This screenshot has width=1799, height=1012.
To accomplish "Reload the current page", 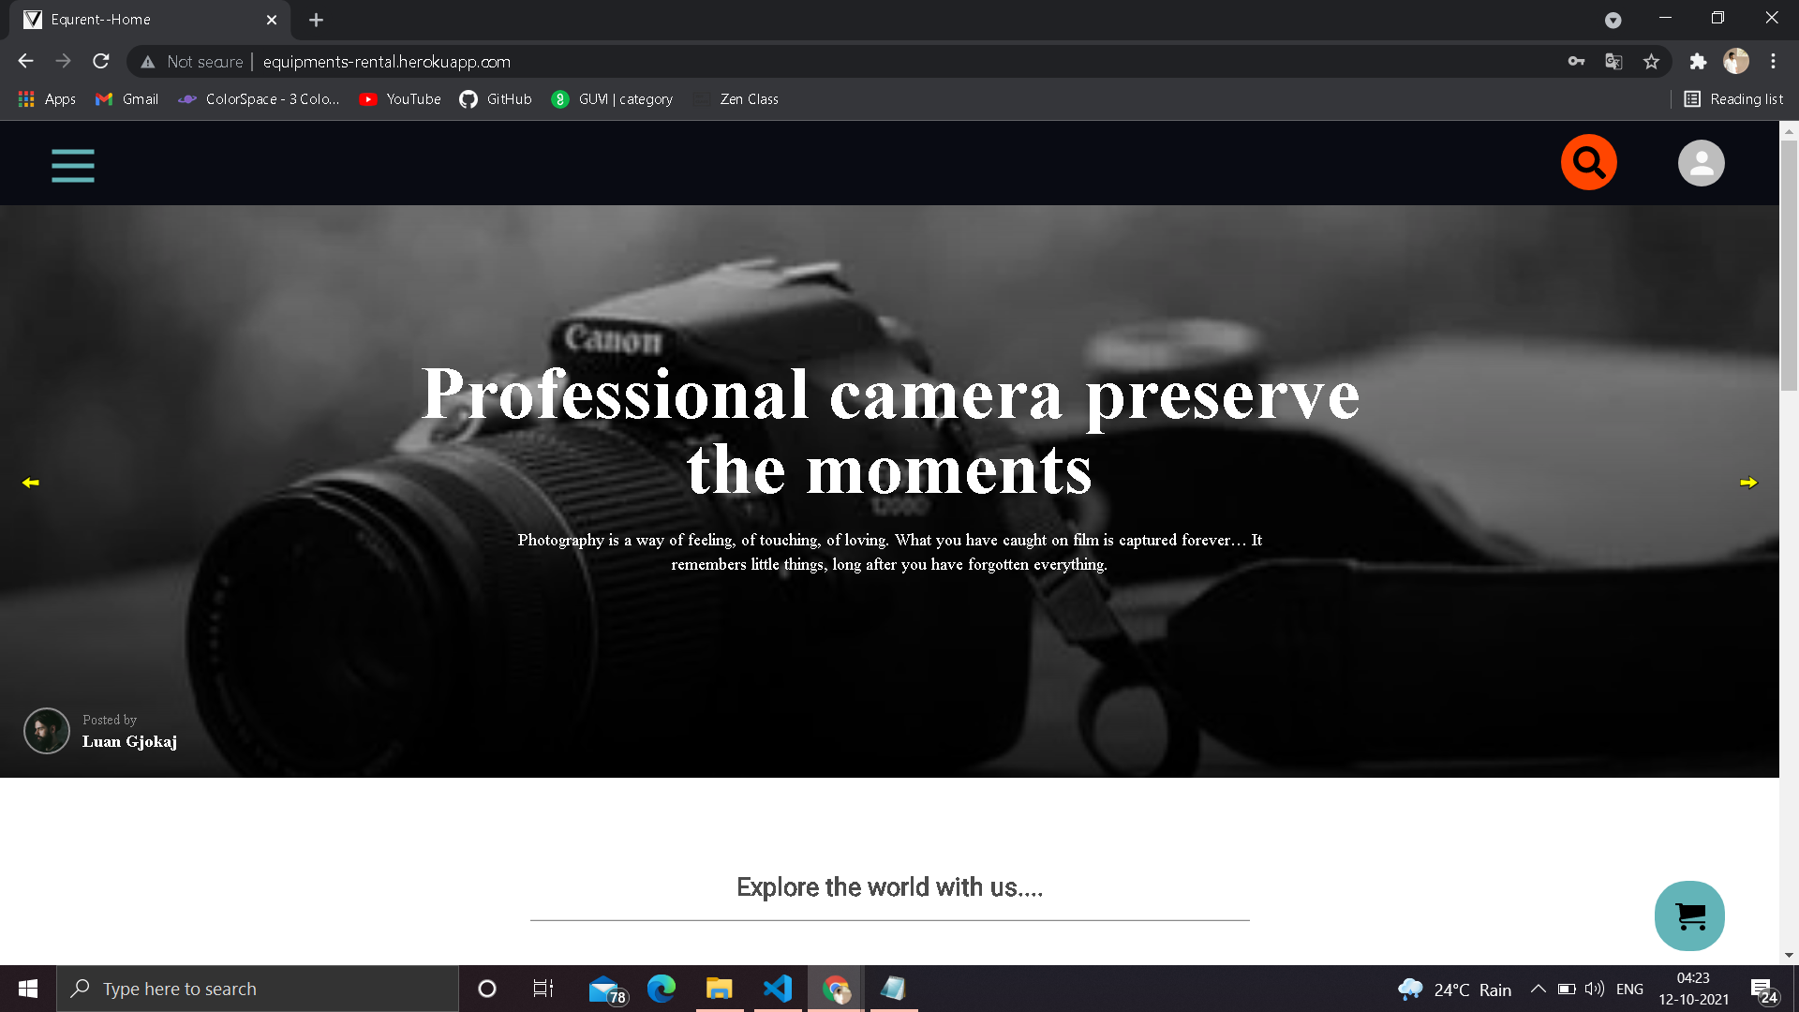I will click(x=101, y=62).
